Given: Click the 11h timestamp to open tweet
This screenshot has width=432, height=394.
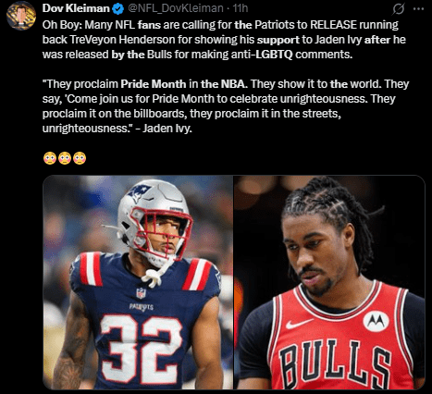Looking at the screenshot, I should coord(241,8).
